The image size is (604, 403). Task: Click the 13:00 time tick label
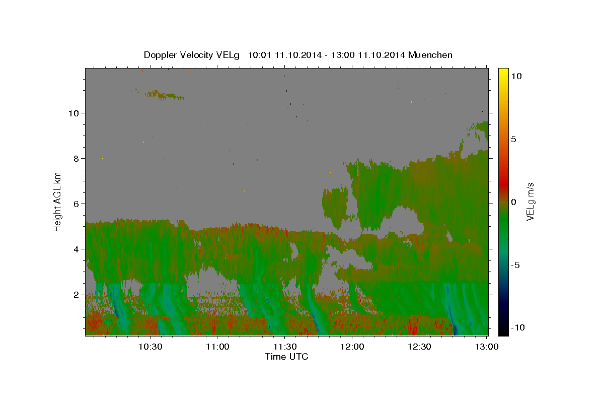click(x=486, y=347)
